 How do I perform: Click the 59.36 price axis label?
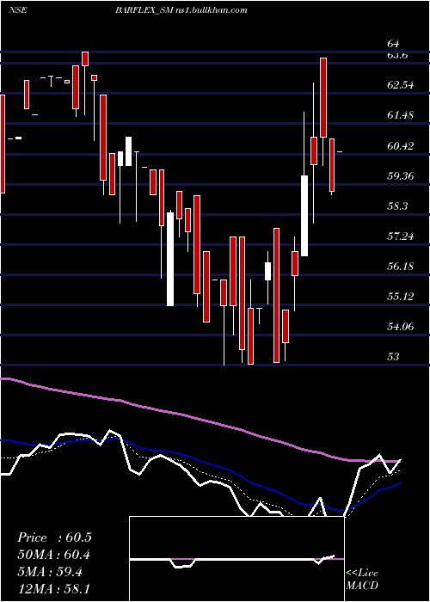401,175
